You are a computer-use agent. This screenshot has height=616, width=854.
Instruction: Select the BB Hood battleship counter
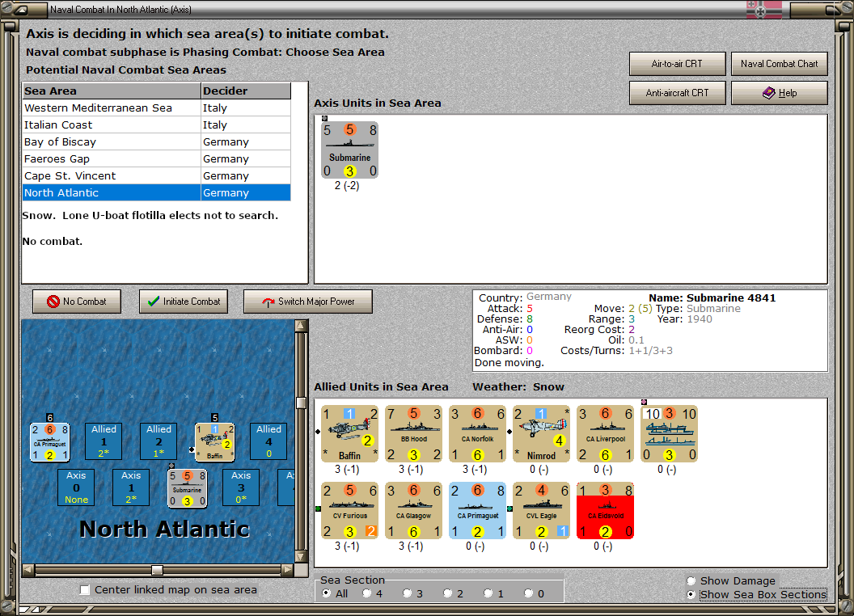[x=413, y=433]
